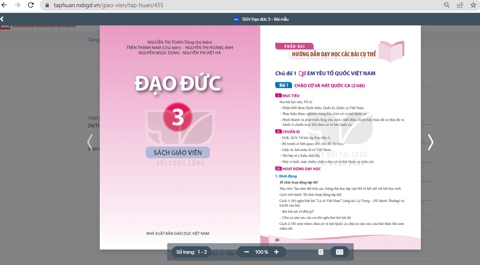The image size is (480, 265).
Task: Click the 'SGV Đạo đức 3 - Bài mẫu' title
Action: click(265, 19)
